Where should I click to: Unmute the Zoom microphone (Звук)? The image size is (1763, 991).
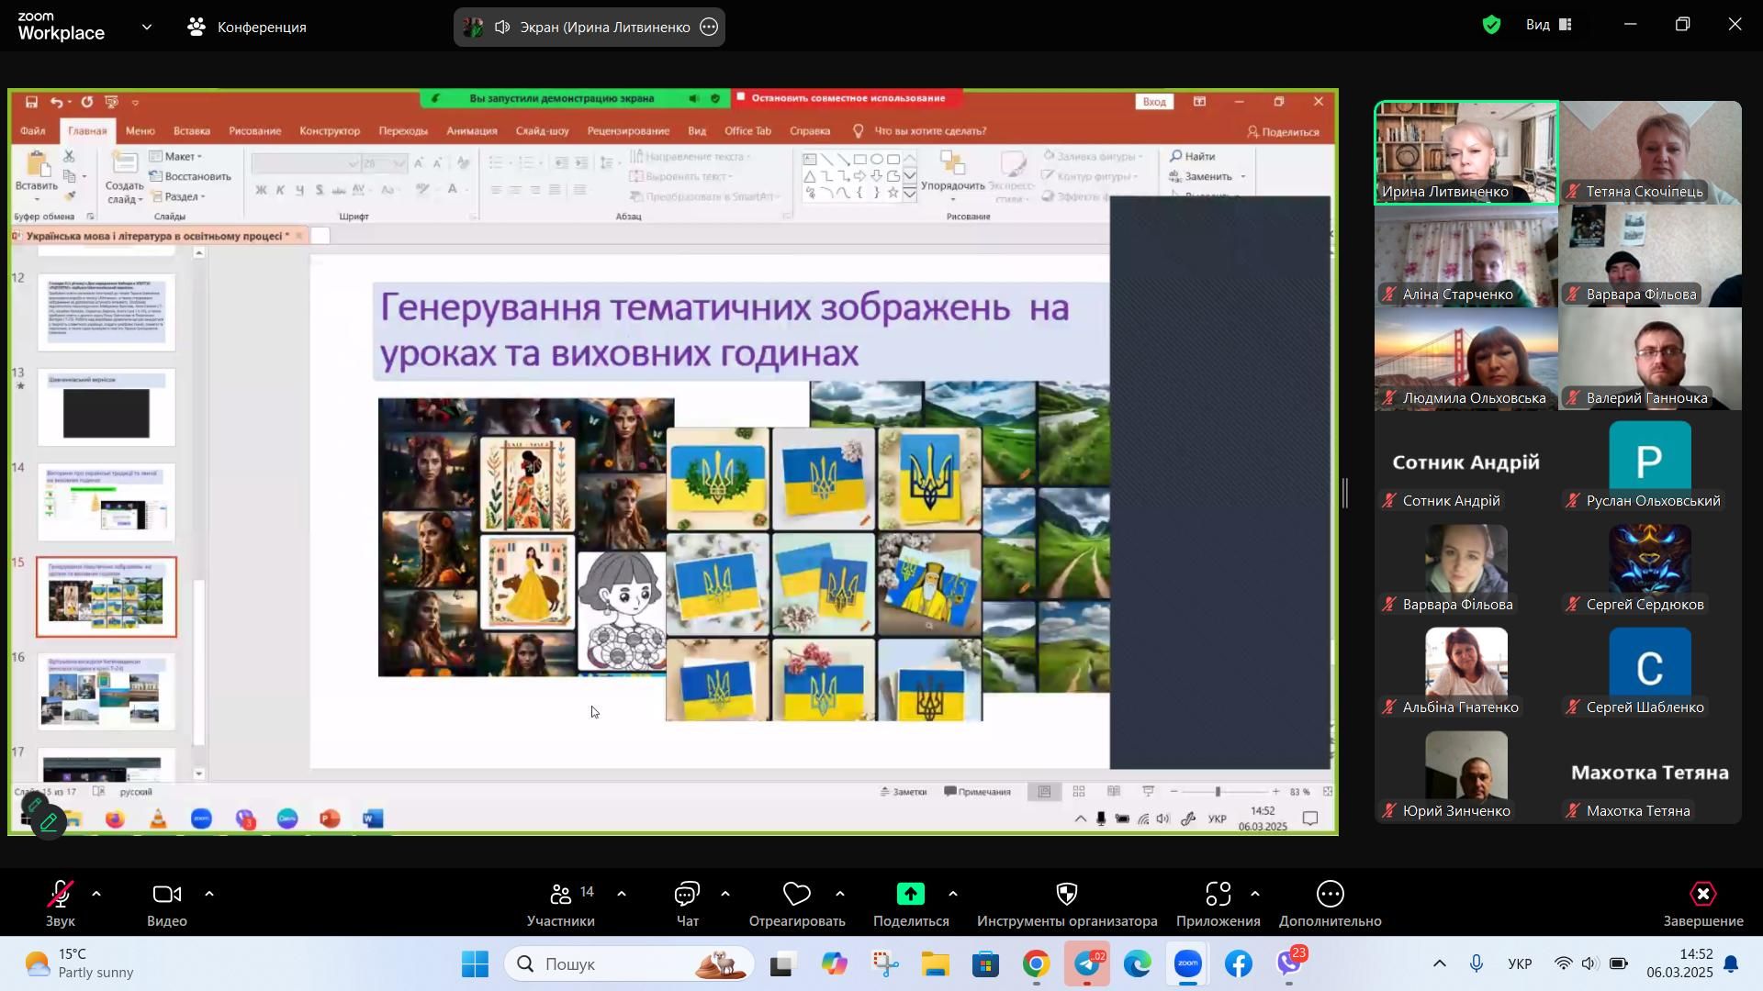click(61, 904)
